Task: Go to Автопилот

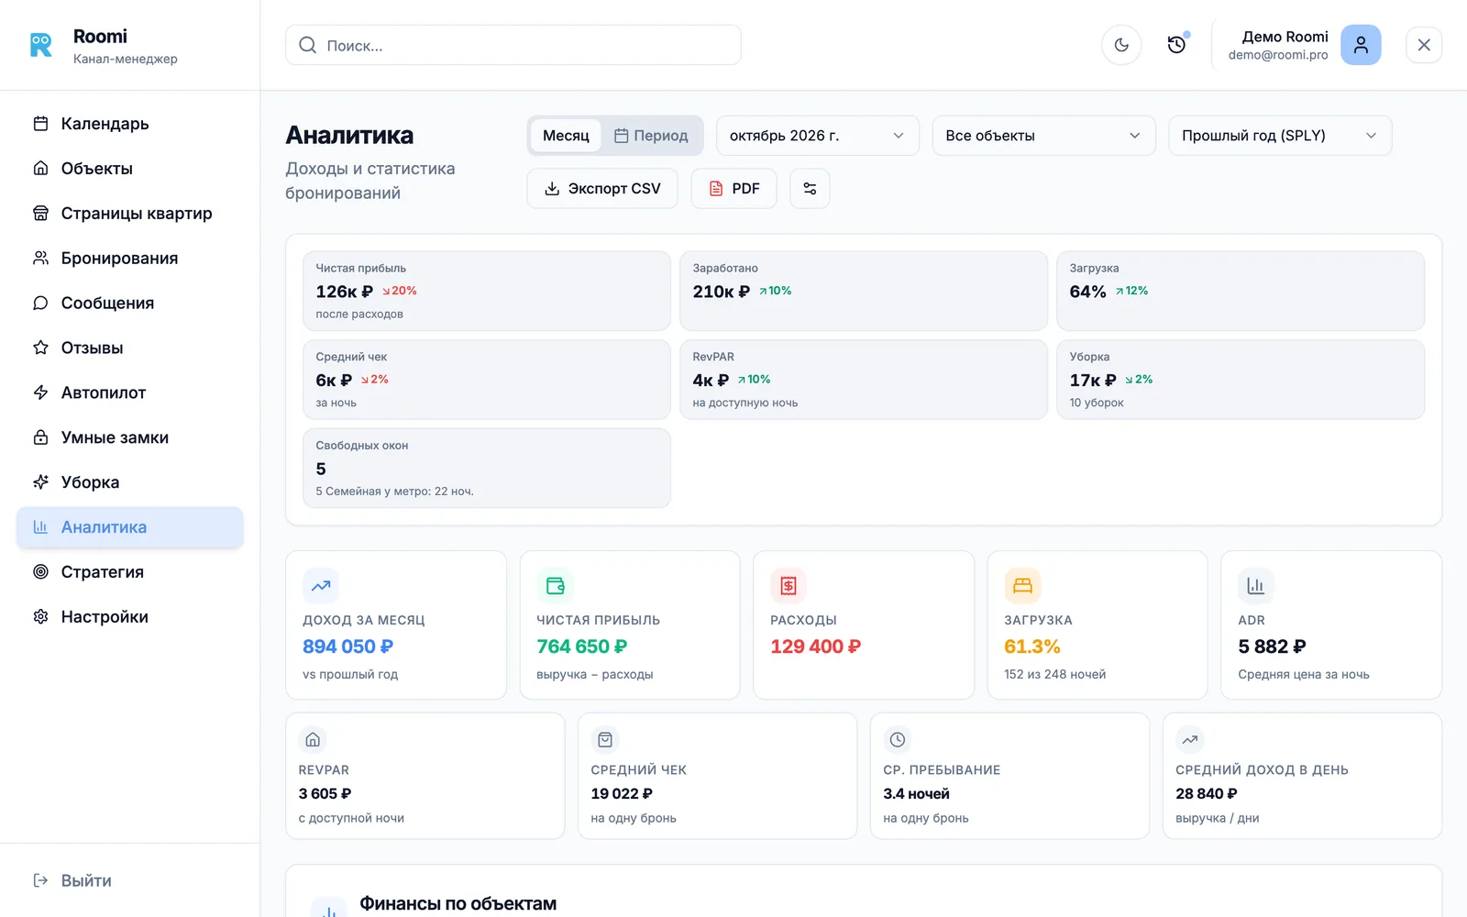Action: tap(130, 393)
